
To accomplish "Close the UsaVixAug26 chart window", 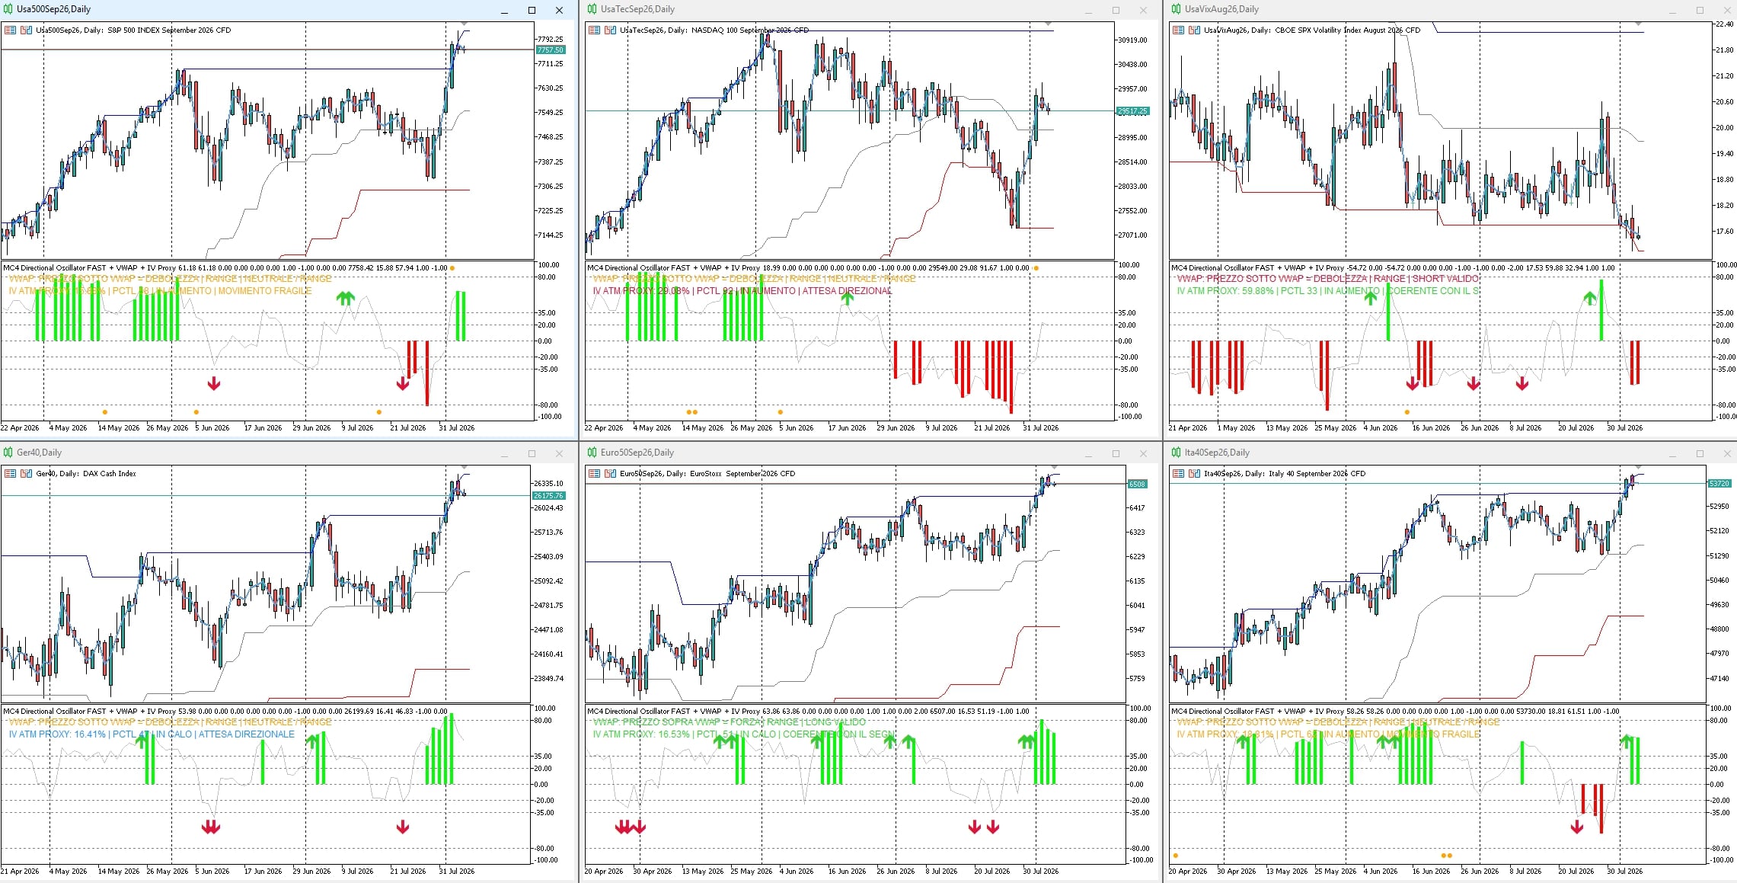I will pos(1727,10).
